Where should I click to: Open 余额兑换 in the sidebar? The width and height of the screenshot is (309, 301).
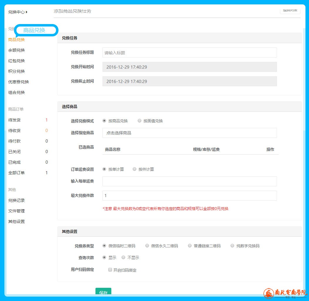16,50
